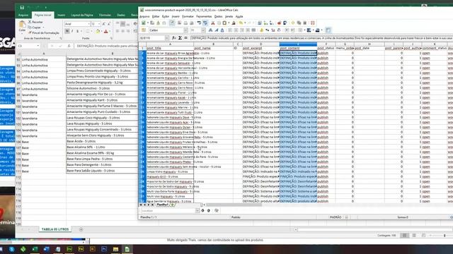The image size is (453, 254).
Task: Expand Name Box dropdown in LibreOffice
Action: pyautogui.click(x=167, y=38)
